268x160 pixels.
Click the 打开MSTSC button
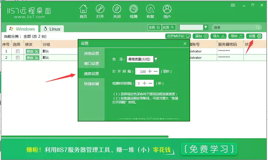[178, 36]
